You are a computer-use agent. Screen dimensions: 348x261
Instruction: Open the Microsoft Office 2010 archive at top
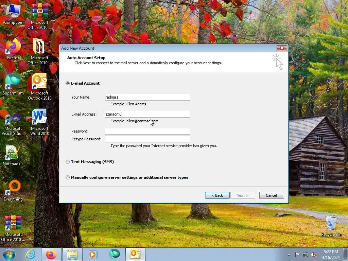pyautogui.click(x=39, y=16)
